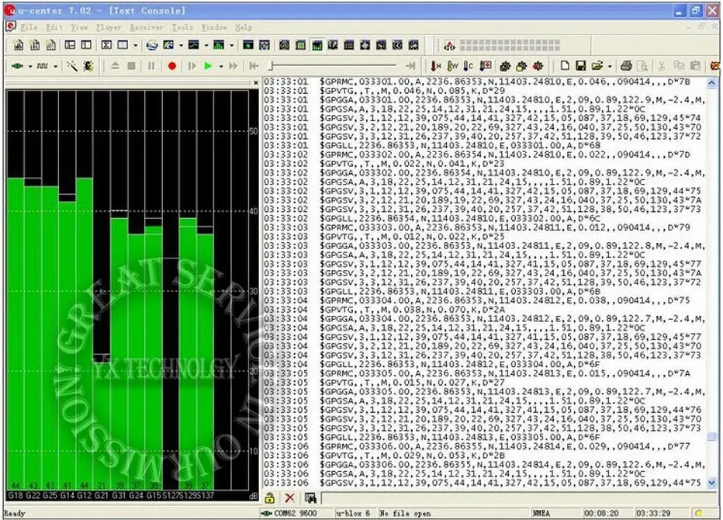Open the Window menu

(214, 27)
